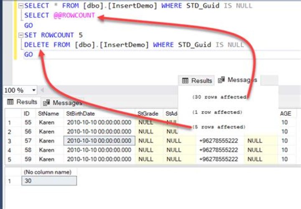
Task: Click message icon on the floating panel's Messages tab
Action: 222,80
